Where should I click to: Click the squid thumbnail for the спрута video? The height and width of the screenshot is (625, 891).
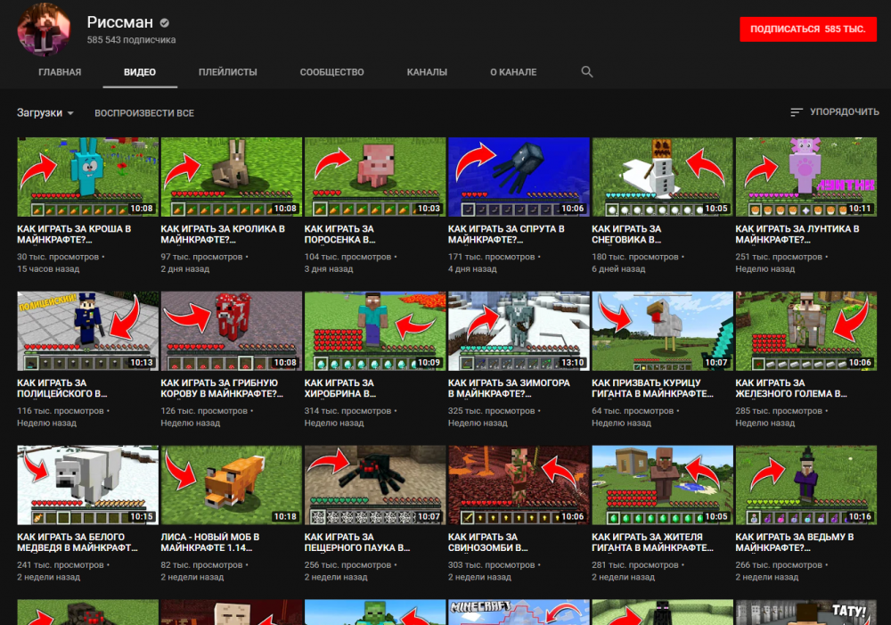coord(518,176)
